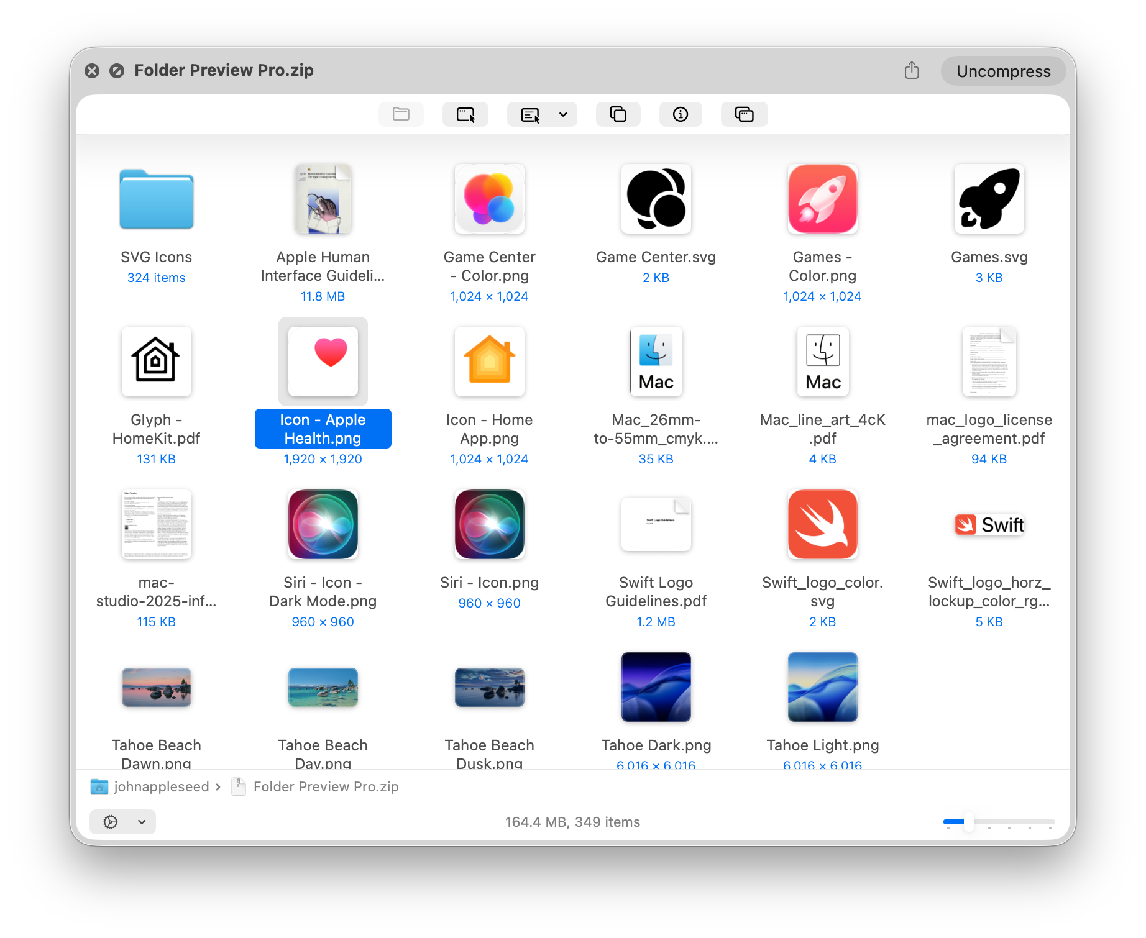Screen dimensions: 1146x938
Task: Click the icon size slider knob
Action: pos(968,822)
